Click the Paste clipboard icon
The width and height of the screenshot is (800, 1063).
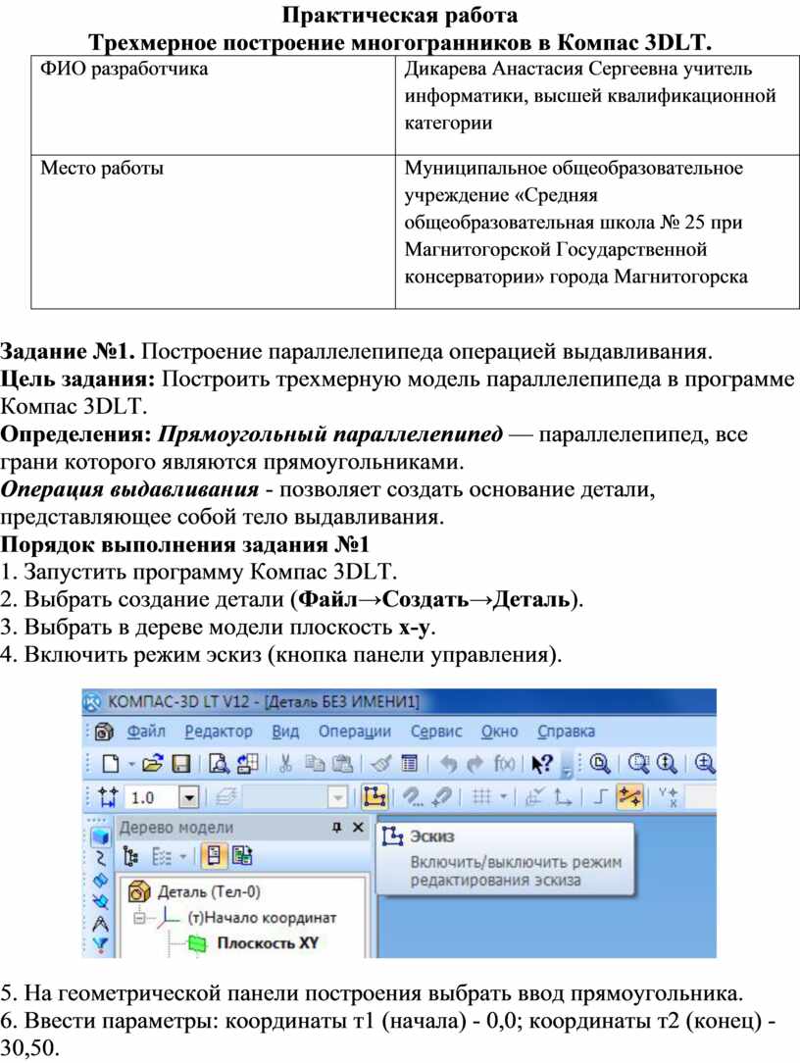tap(342, 764)
